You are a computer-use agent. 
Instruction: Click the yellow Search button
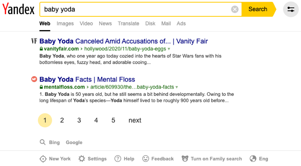(258, 9)
